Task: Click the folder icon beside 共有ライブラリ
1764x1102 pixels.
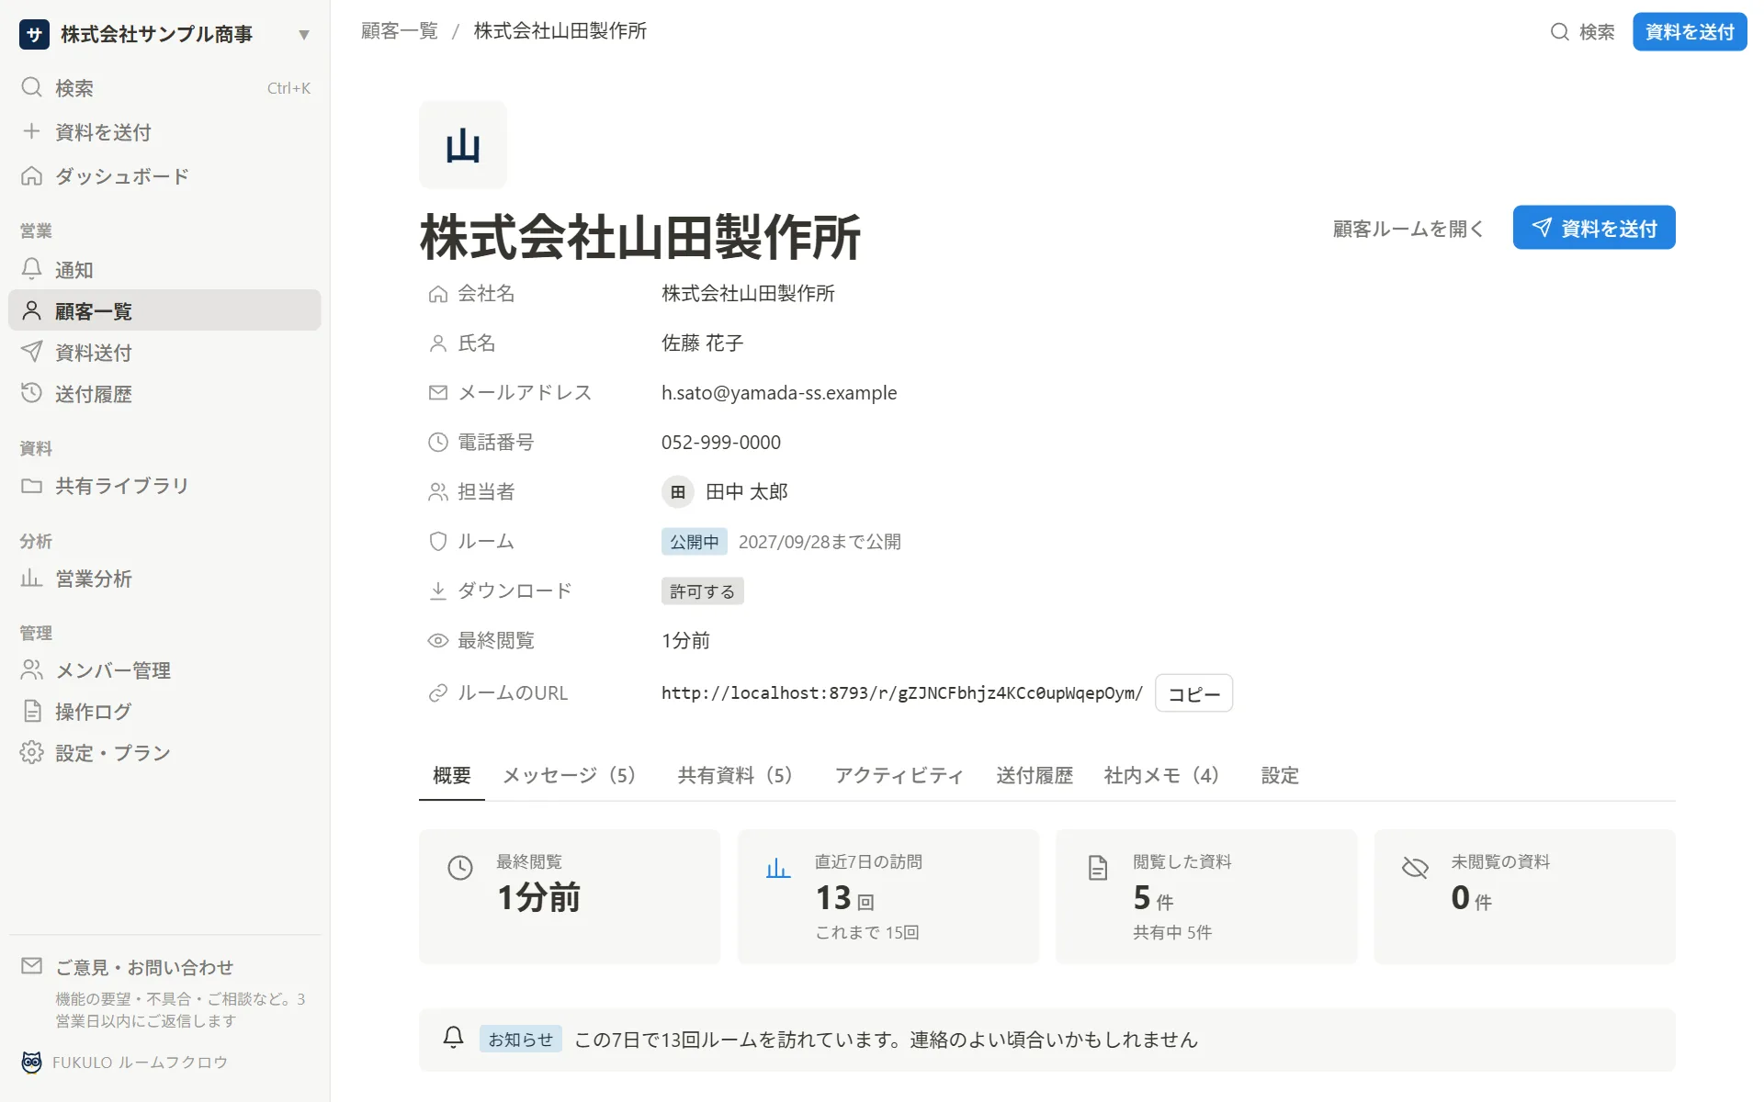Action: tap(32, 485)
